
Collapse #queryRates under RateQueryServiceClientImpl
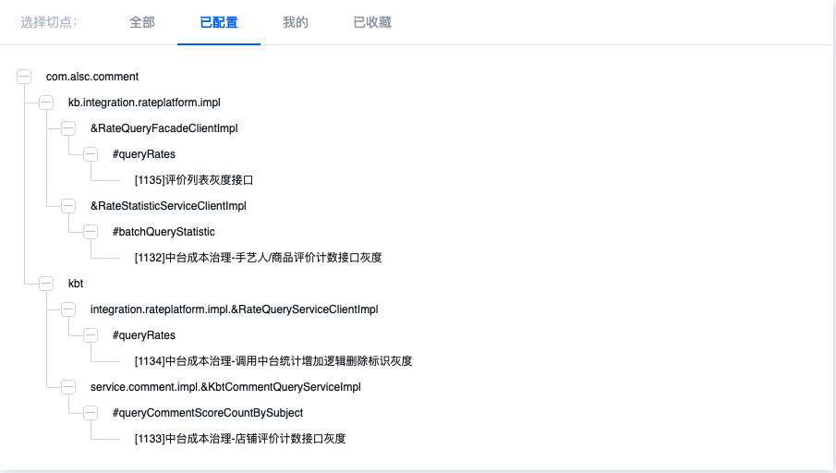[91, 335]
